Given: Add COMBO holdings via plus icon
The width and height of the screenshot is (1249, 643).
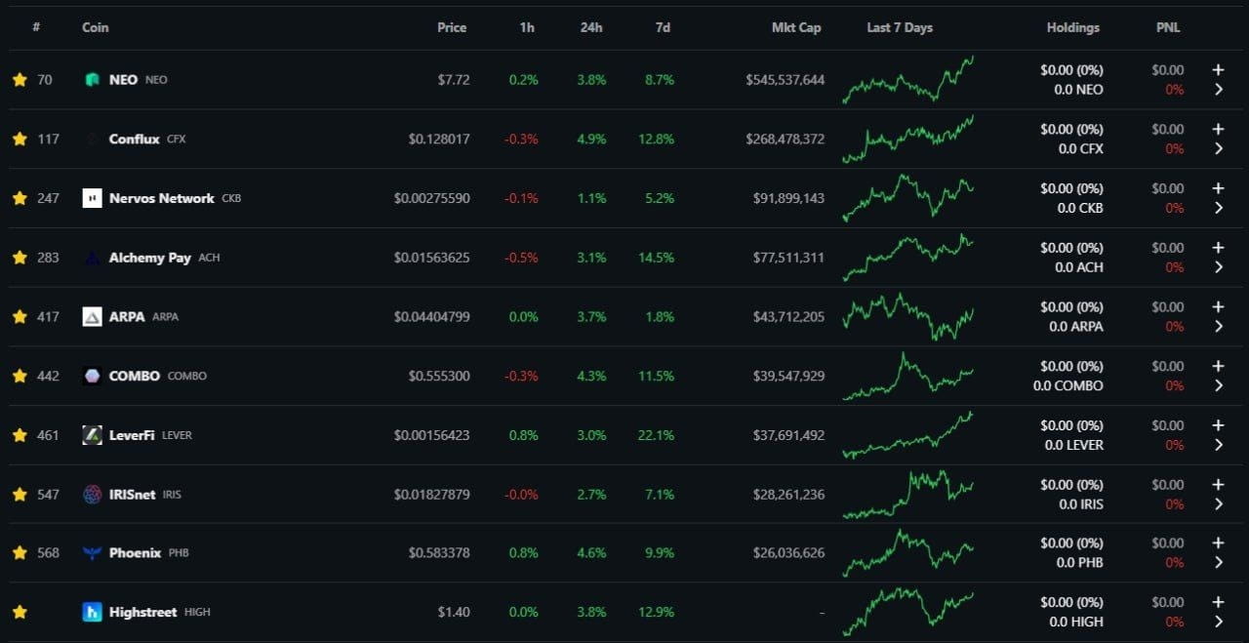Looking at the screenshot, I should (1218, 366).
